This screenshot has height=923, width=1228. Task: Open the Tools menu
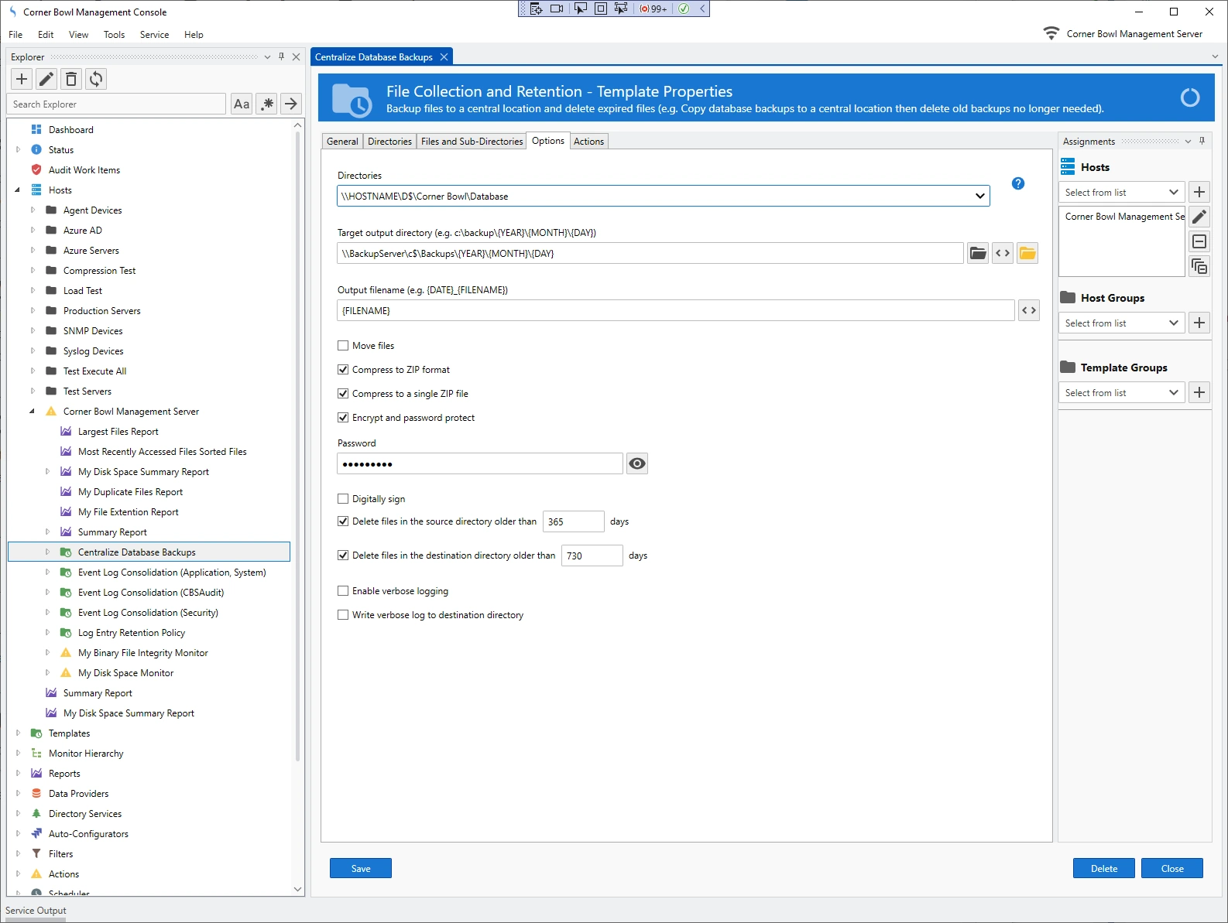[x=114, y=35]
